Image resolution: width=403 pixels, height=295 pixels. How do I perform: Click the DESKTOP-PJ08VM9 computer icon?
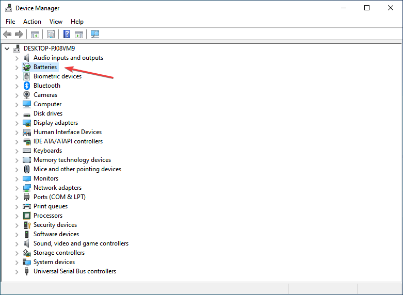click(x=17, y=48)
